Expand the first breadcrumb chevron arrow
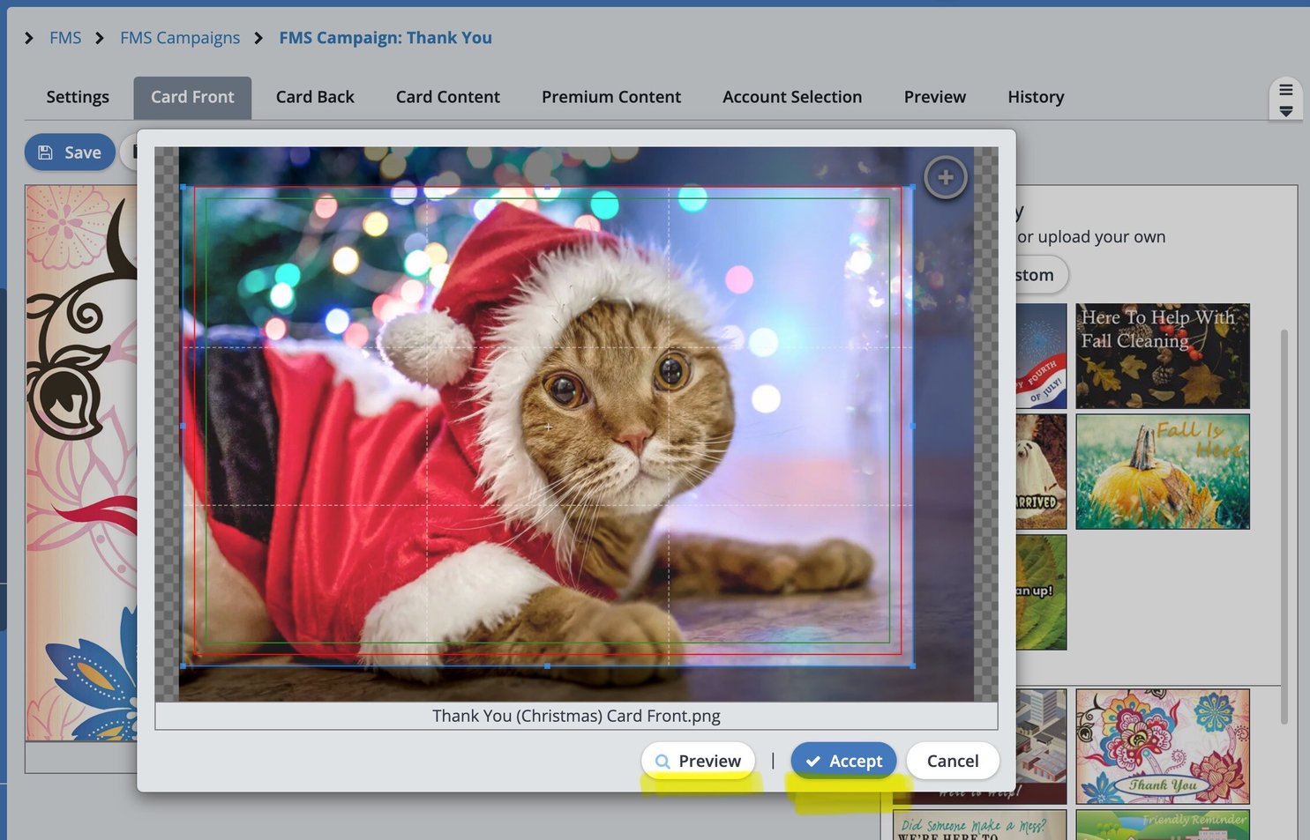This screenshot has height=840, width=1310. [29, 38]
